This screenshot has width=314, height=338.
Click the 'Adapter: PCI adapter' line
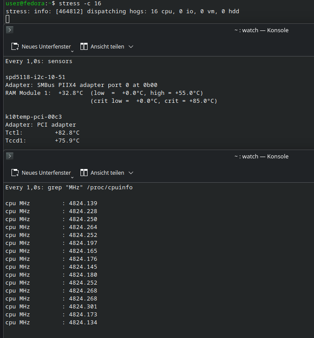[x=41, y=124]
